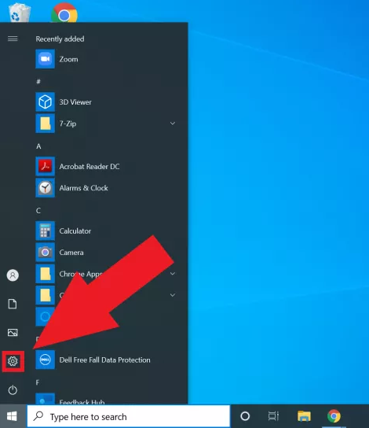Image resolution: width=369 pixels, height=428 pixels.
Task: Click search magnifier icon in taskbar
Action: tap(38, 416)
